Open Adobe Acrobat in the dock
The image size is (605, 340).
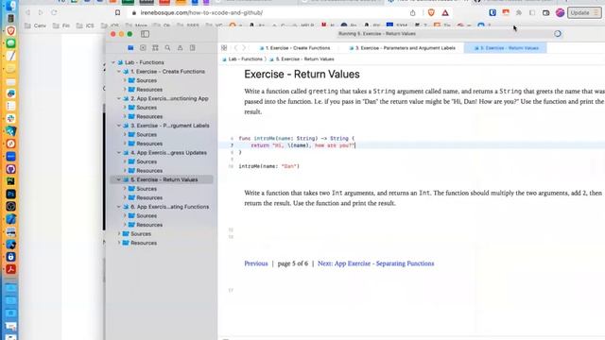[10, 269]
